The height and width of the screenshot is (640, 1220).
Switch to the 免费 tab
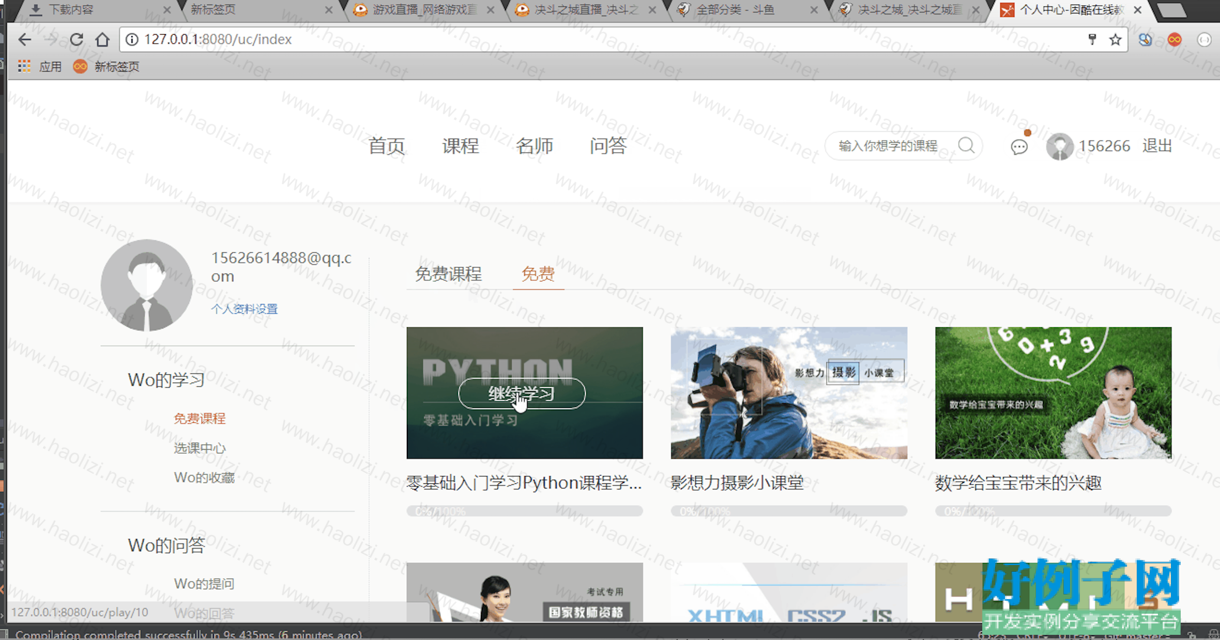pyautogui.click(x=538, y=273)
